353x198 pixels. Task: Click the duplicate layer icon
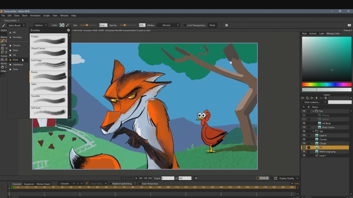pos(307,98)
